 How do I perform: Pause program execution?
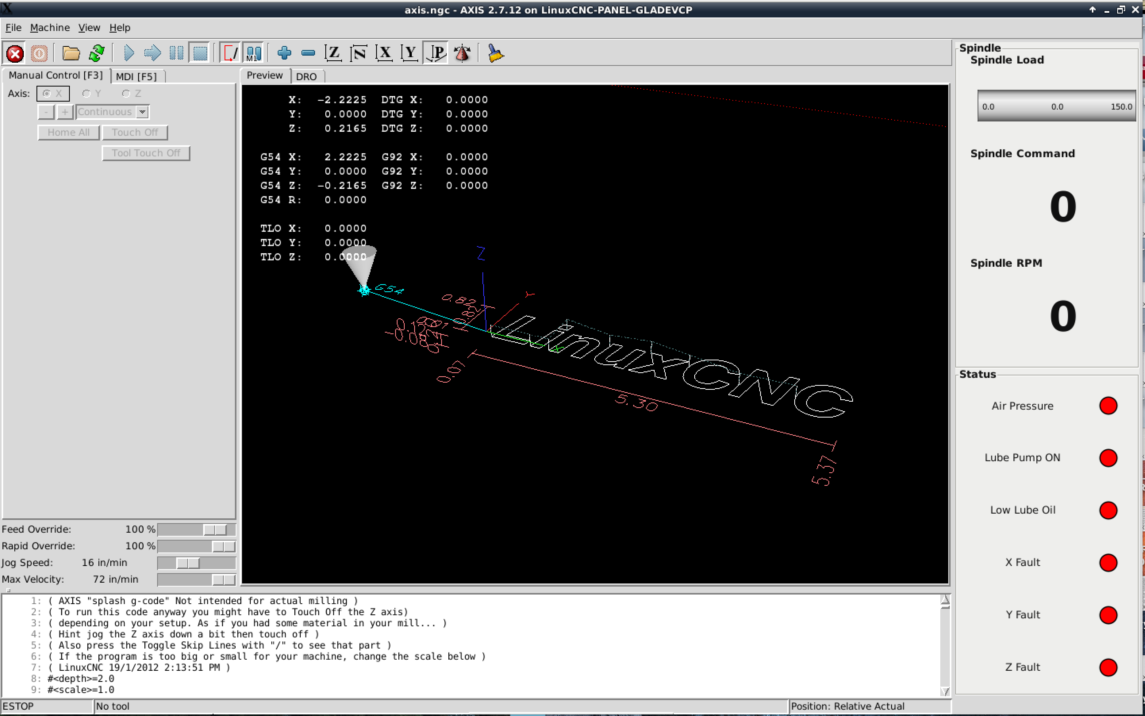(177, 54)
